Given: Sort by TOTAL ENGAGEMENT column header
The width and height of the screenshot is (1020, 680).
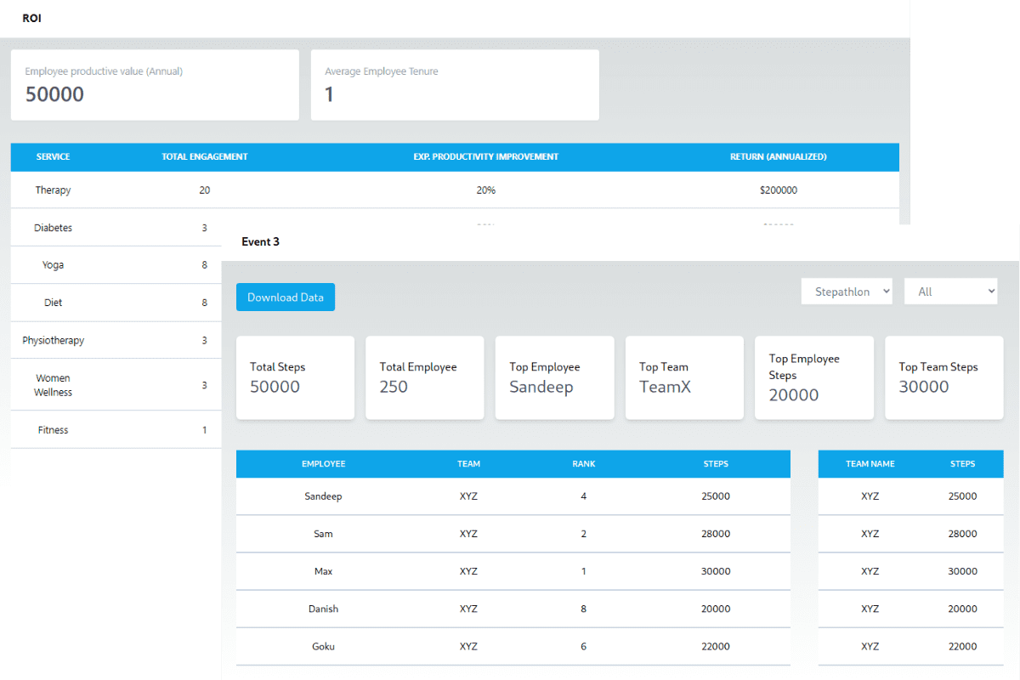Looking at the screenshot, I should [205, 156].
